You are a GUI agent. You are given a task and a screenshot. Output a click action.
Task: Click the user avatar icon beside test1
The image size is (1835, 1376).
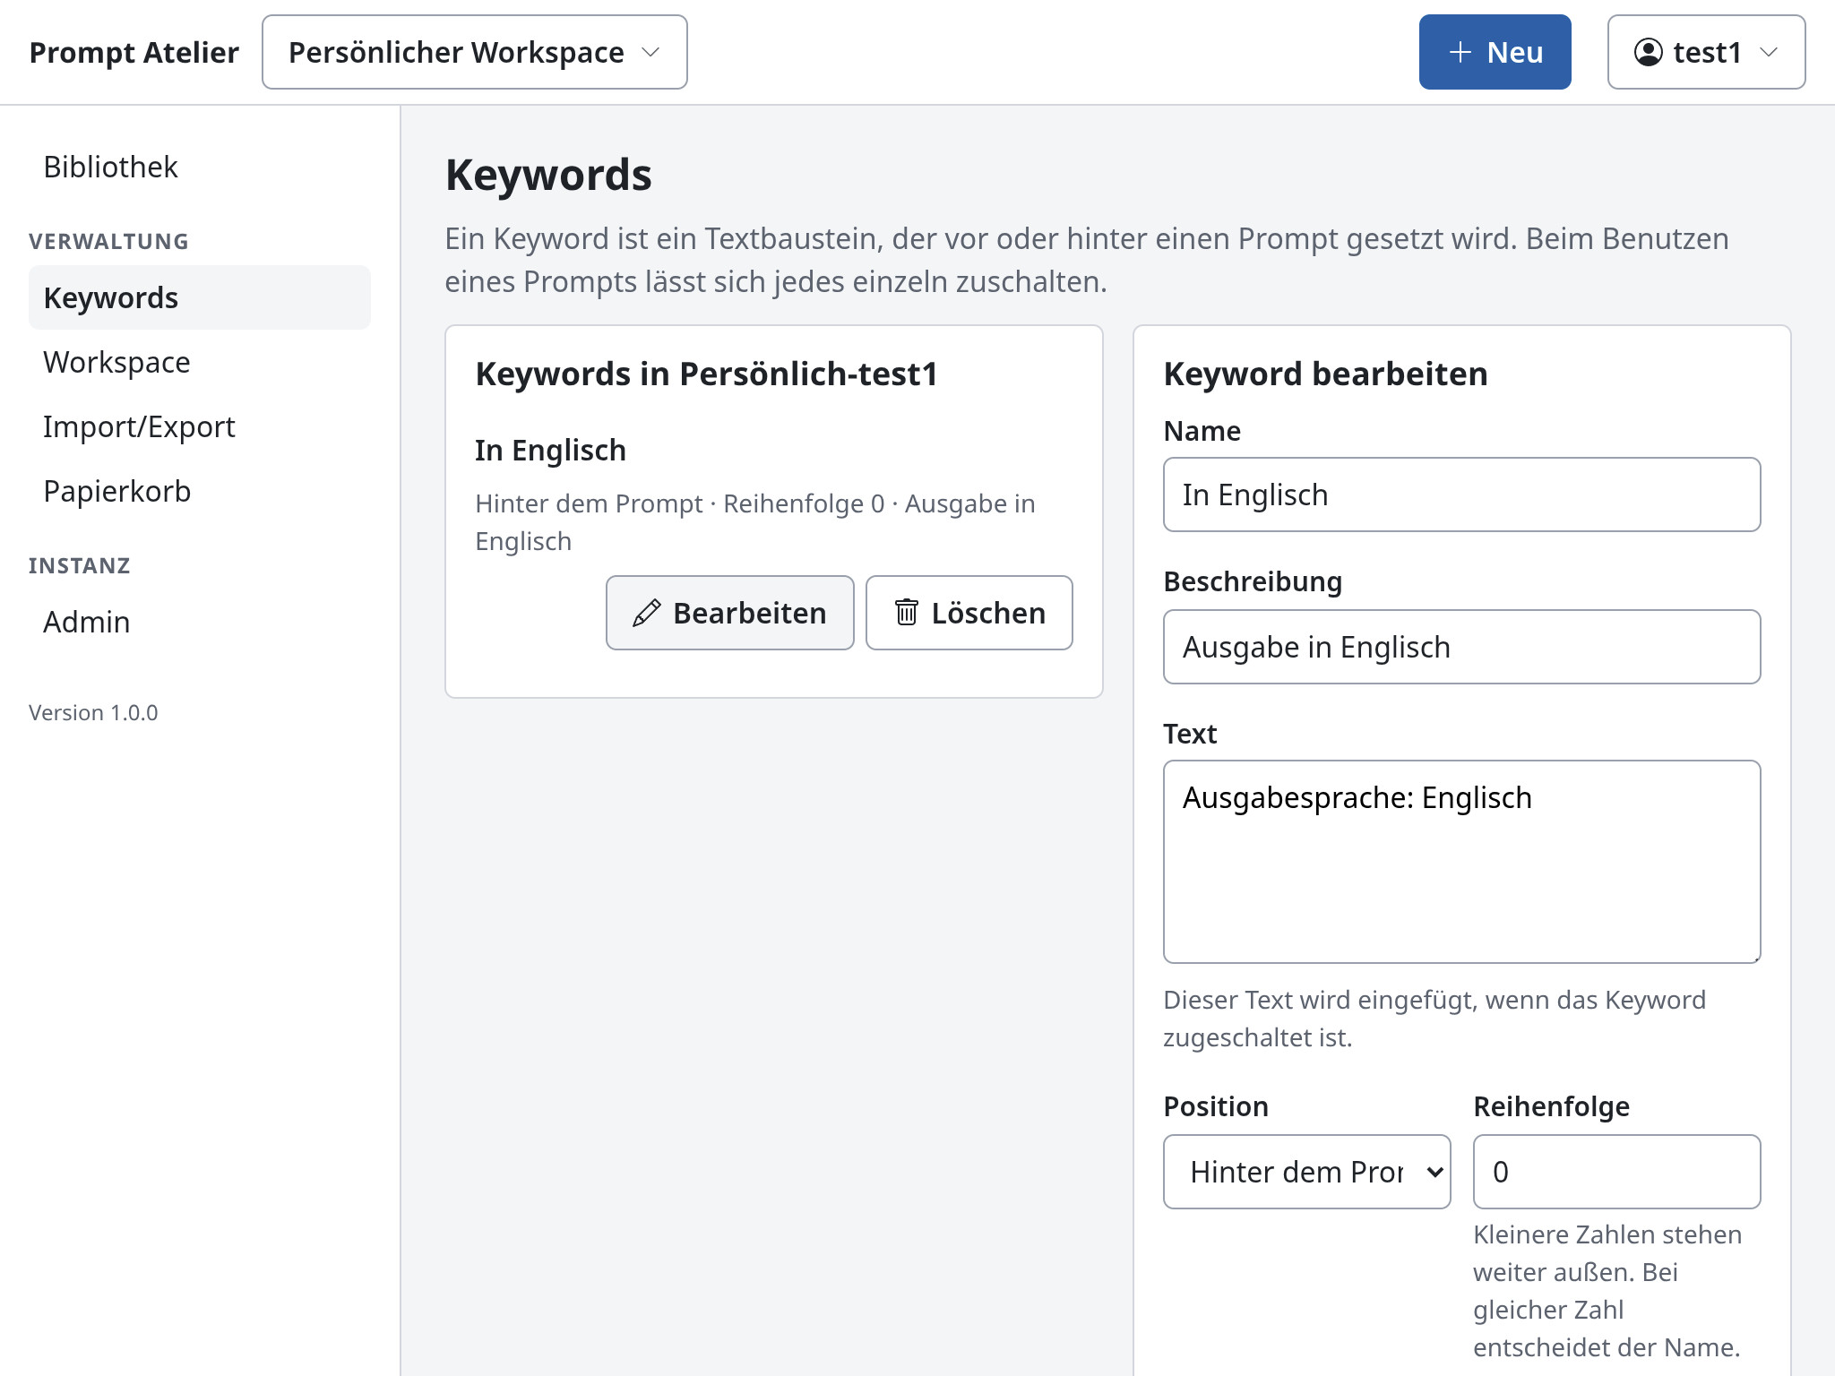[1649, 52]
